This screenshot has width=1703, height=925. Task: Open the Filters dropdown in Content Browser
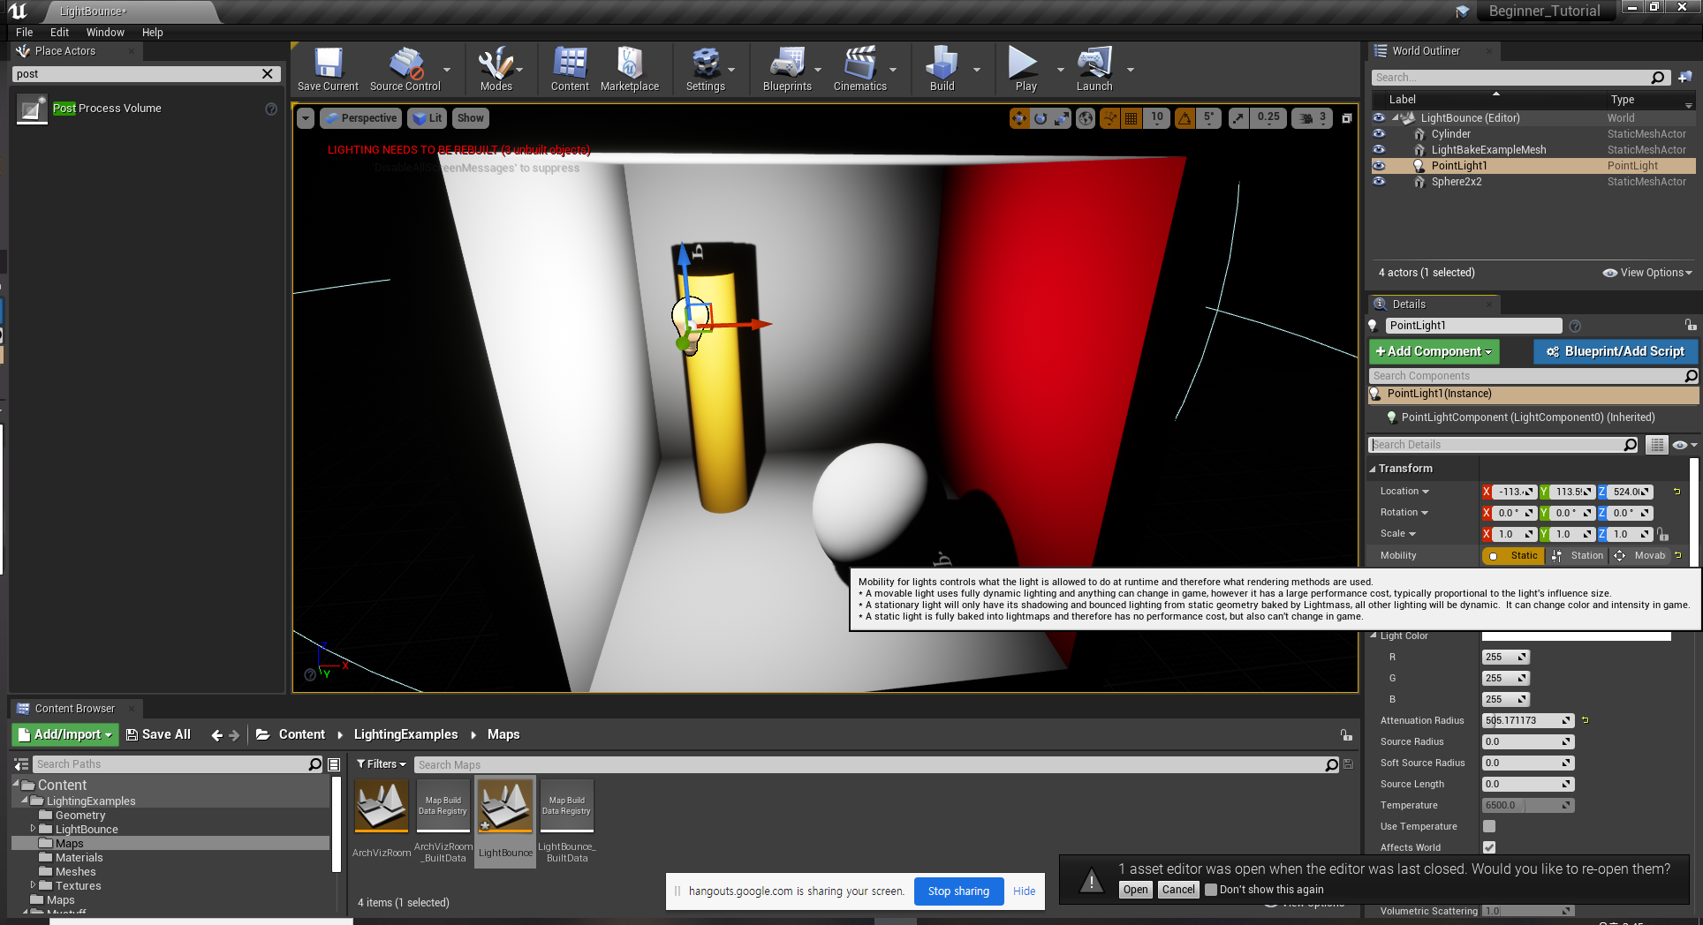pyautogui.click(x=382, y=764)
